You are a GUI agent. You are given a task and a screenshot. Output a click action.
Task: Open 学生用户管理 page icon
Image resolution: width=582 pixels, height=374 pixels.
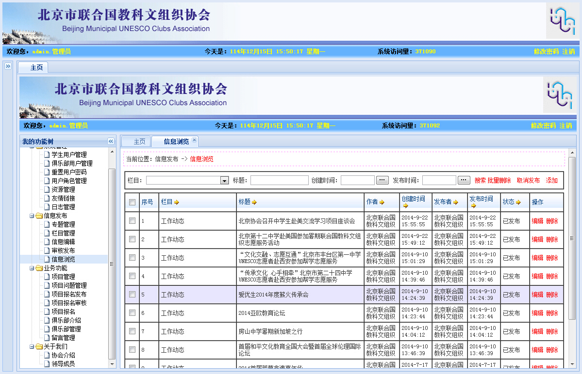(x=47, y=155)
